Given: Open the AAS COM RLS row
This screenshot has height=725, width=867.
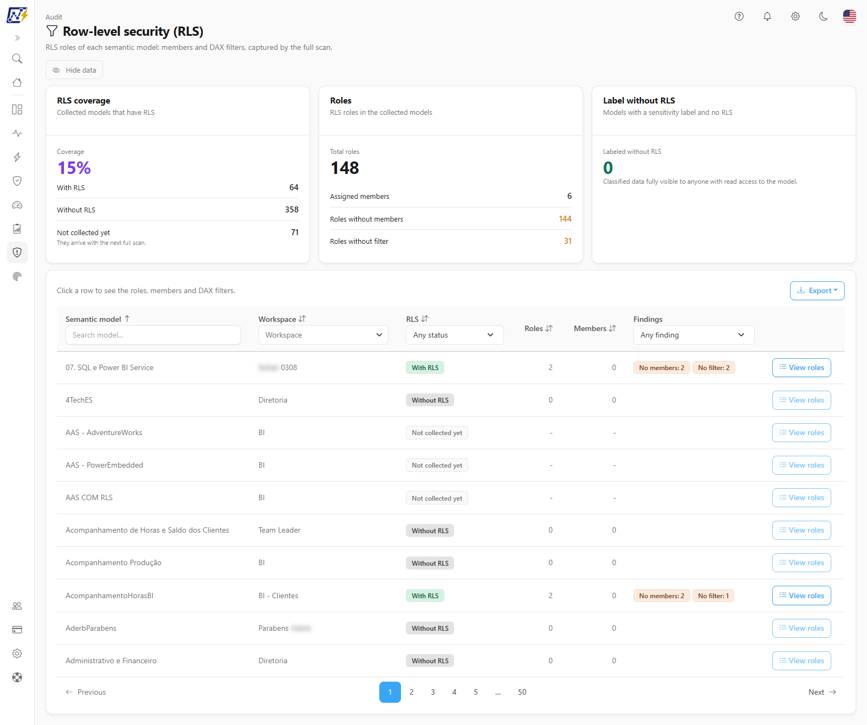Looking at the screenshot, I should click(x=450, y=497).
